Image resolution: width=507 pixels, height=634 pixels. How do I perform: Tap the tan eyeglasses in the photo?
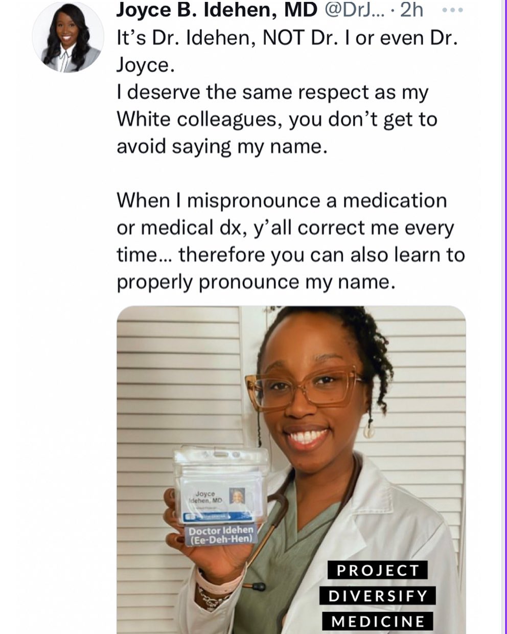(302, 388)
